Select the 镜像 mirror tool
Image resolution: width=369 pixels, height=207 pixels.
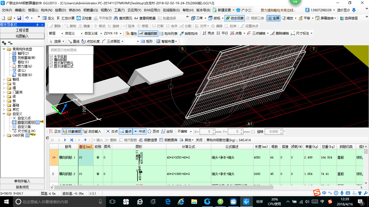click(84, 26)
